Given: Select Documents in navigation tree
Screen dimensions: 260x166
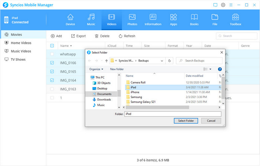Looking at the screenshot, I should pos(102,94).
